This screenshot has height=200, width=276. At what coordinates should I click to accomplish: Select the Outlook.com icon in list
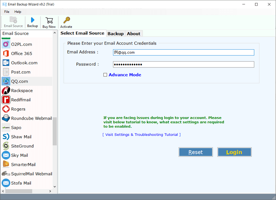pos(6,63)
